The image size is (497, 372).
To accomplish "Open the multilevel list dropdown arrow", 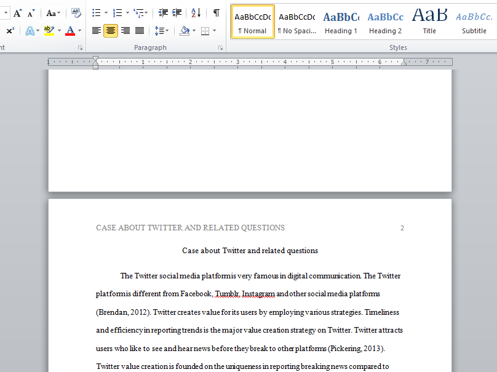I will [x=146, y=13].
